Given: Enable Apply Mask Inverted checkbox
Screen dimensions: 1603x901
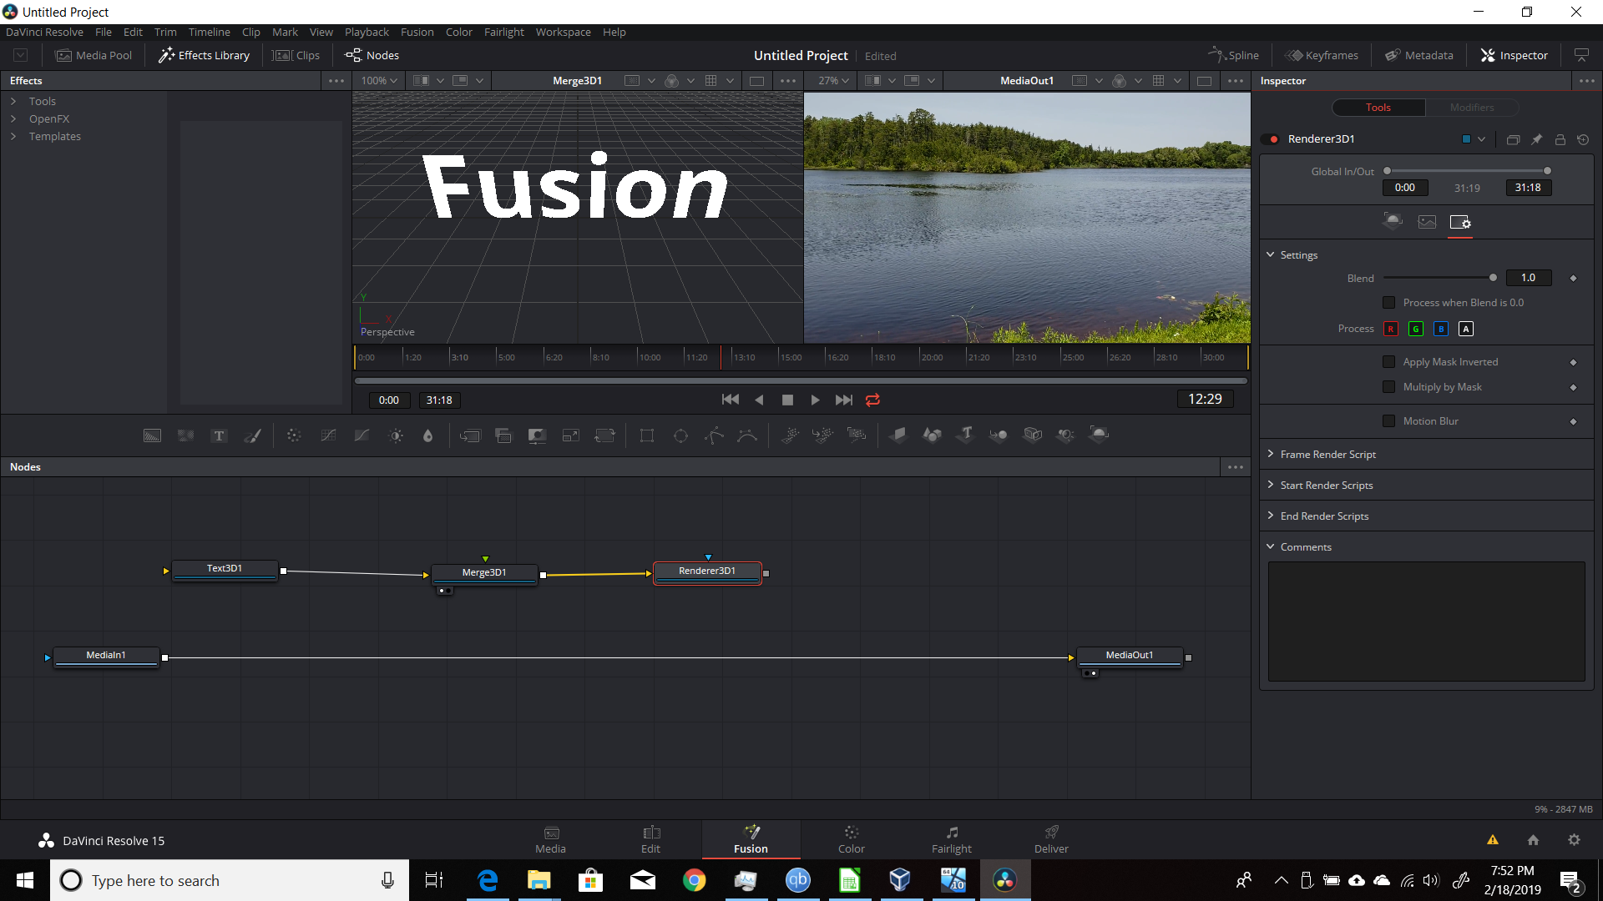Looking at the screenshot, I should pos(1389,362).
